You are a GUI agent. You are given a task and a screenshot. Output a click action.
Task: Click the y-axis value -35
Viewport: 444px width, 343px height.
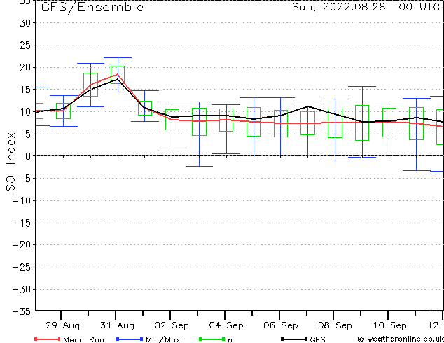[22, 311]
